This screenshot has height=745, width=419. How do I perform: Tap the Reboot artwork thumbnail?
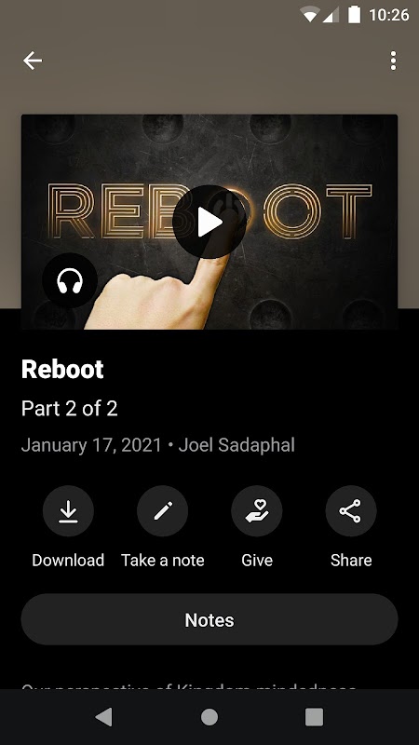click(x=209, y=222)
